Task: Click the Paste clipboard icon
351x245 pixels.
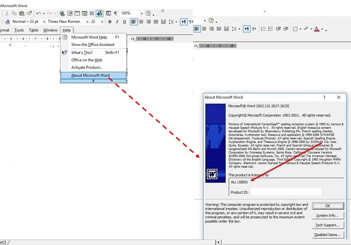Action: tap(22, 13)
